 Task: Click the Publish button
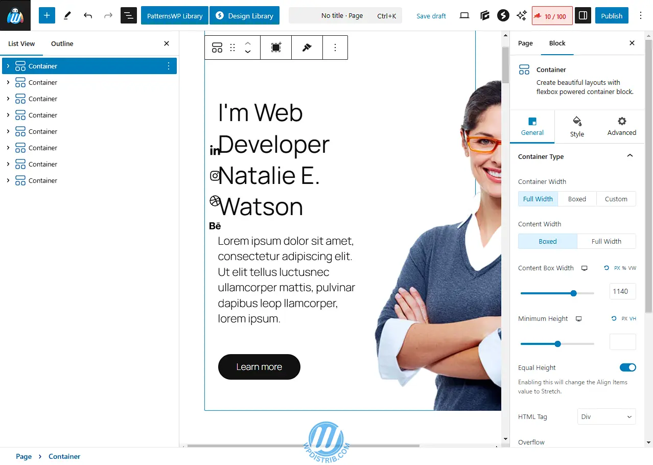(x=612, y=15)
